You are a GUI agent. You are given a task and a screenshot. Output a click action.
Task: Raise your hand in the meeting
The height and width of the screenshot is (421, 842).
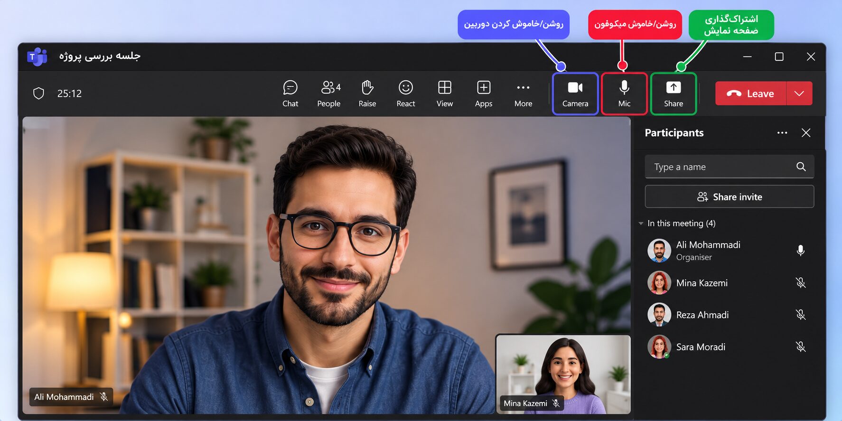[x=367, y=94]
